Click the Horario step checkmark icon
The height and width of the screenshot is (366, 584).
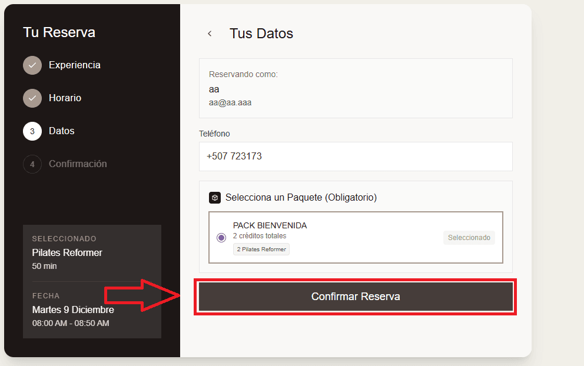tap(32, 98)
